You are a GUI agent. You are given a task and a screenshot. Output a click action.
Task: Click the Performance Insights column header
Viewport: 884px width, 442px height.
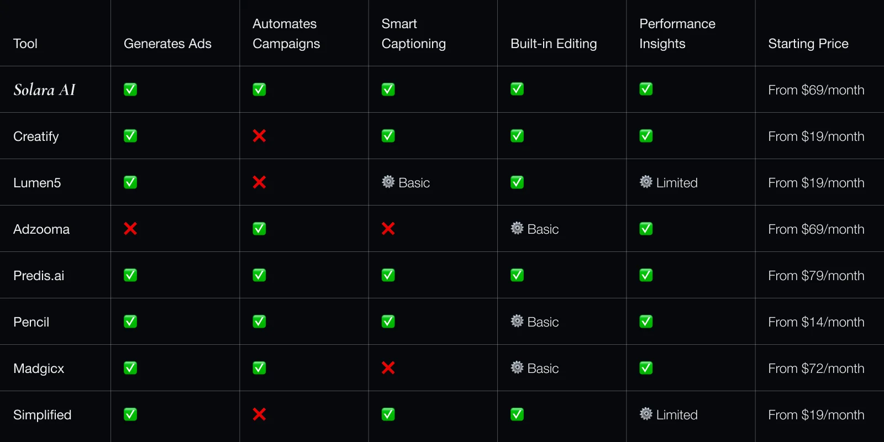(x=677, y=34)
